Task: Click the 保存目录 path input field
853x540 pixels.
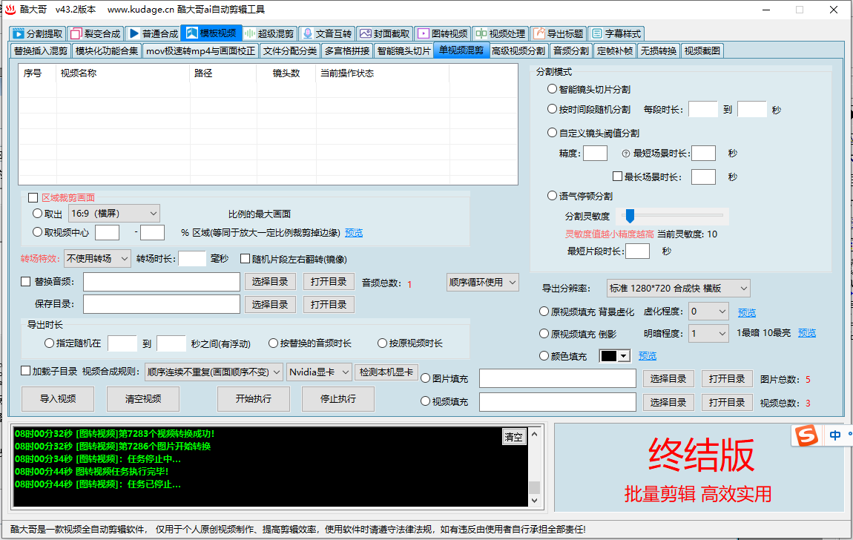Action: (162, 304)
